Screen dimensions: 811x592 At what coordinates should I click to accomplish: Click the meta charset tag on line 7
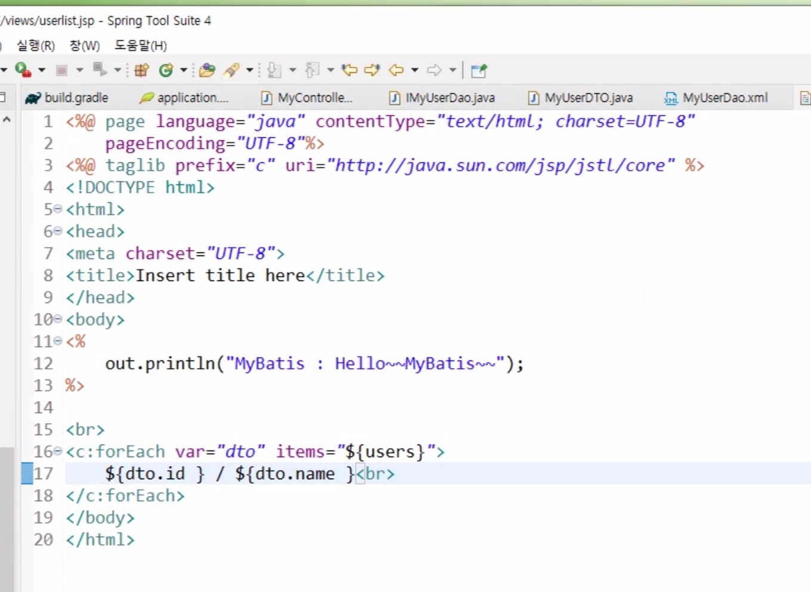tap(175, 254)
